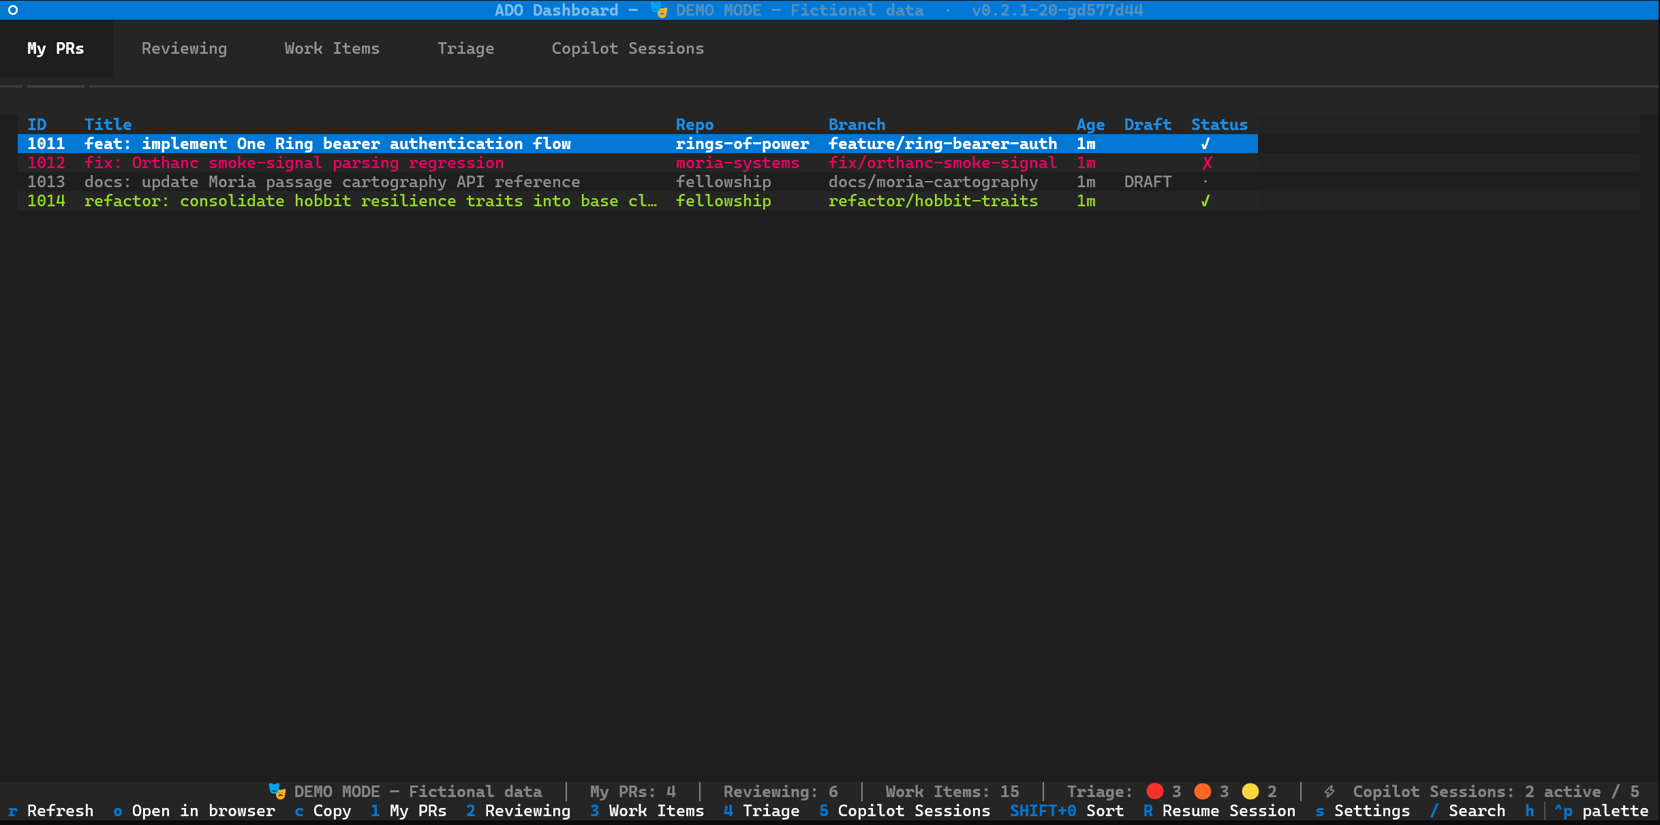The width and height of the screenshot is (1660, 825).
Task: Switch to the My PRs tab
Action: click(56, 48)
